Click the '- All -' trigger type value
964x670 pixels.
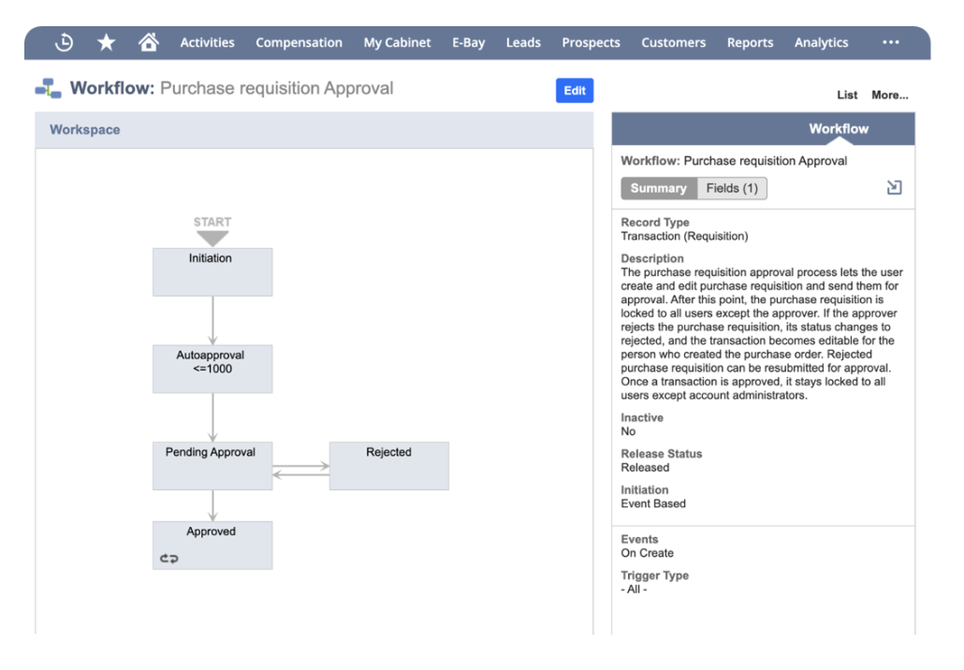[634, 589]
